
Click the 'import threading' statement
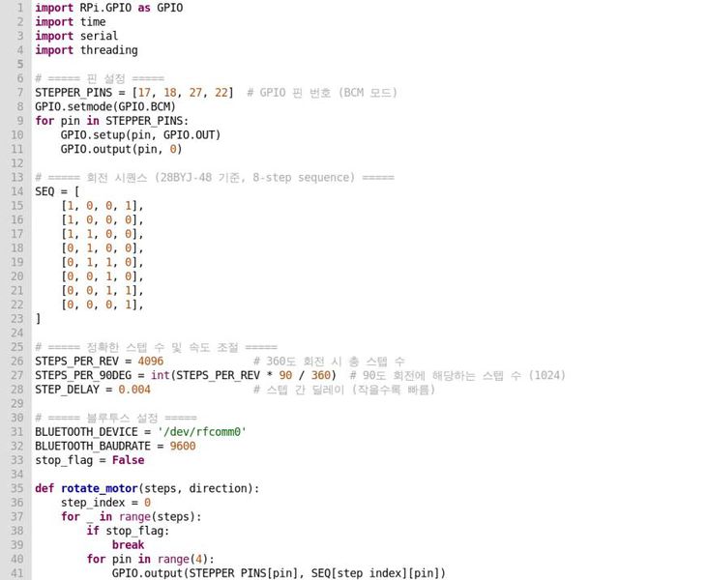pos(86,50)
